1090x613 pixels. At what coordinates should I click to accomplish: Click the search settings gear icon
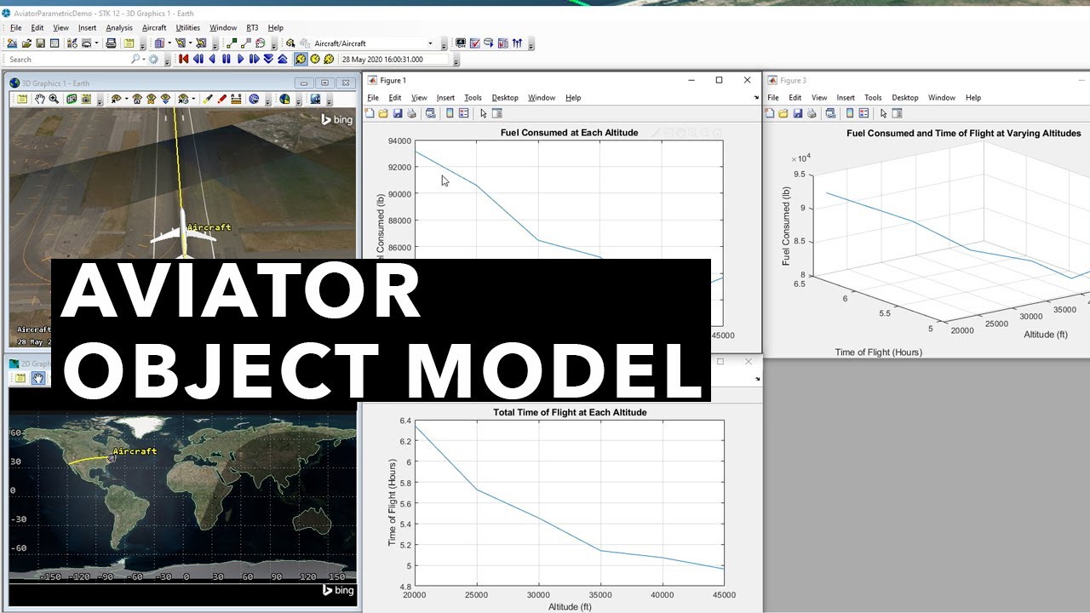(153, 60)
